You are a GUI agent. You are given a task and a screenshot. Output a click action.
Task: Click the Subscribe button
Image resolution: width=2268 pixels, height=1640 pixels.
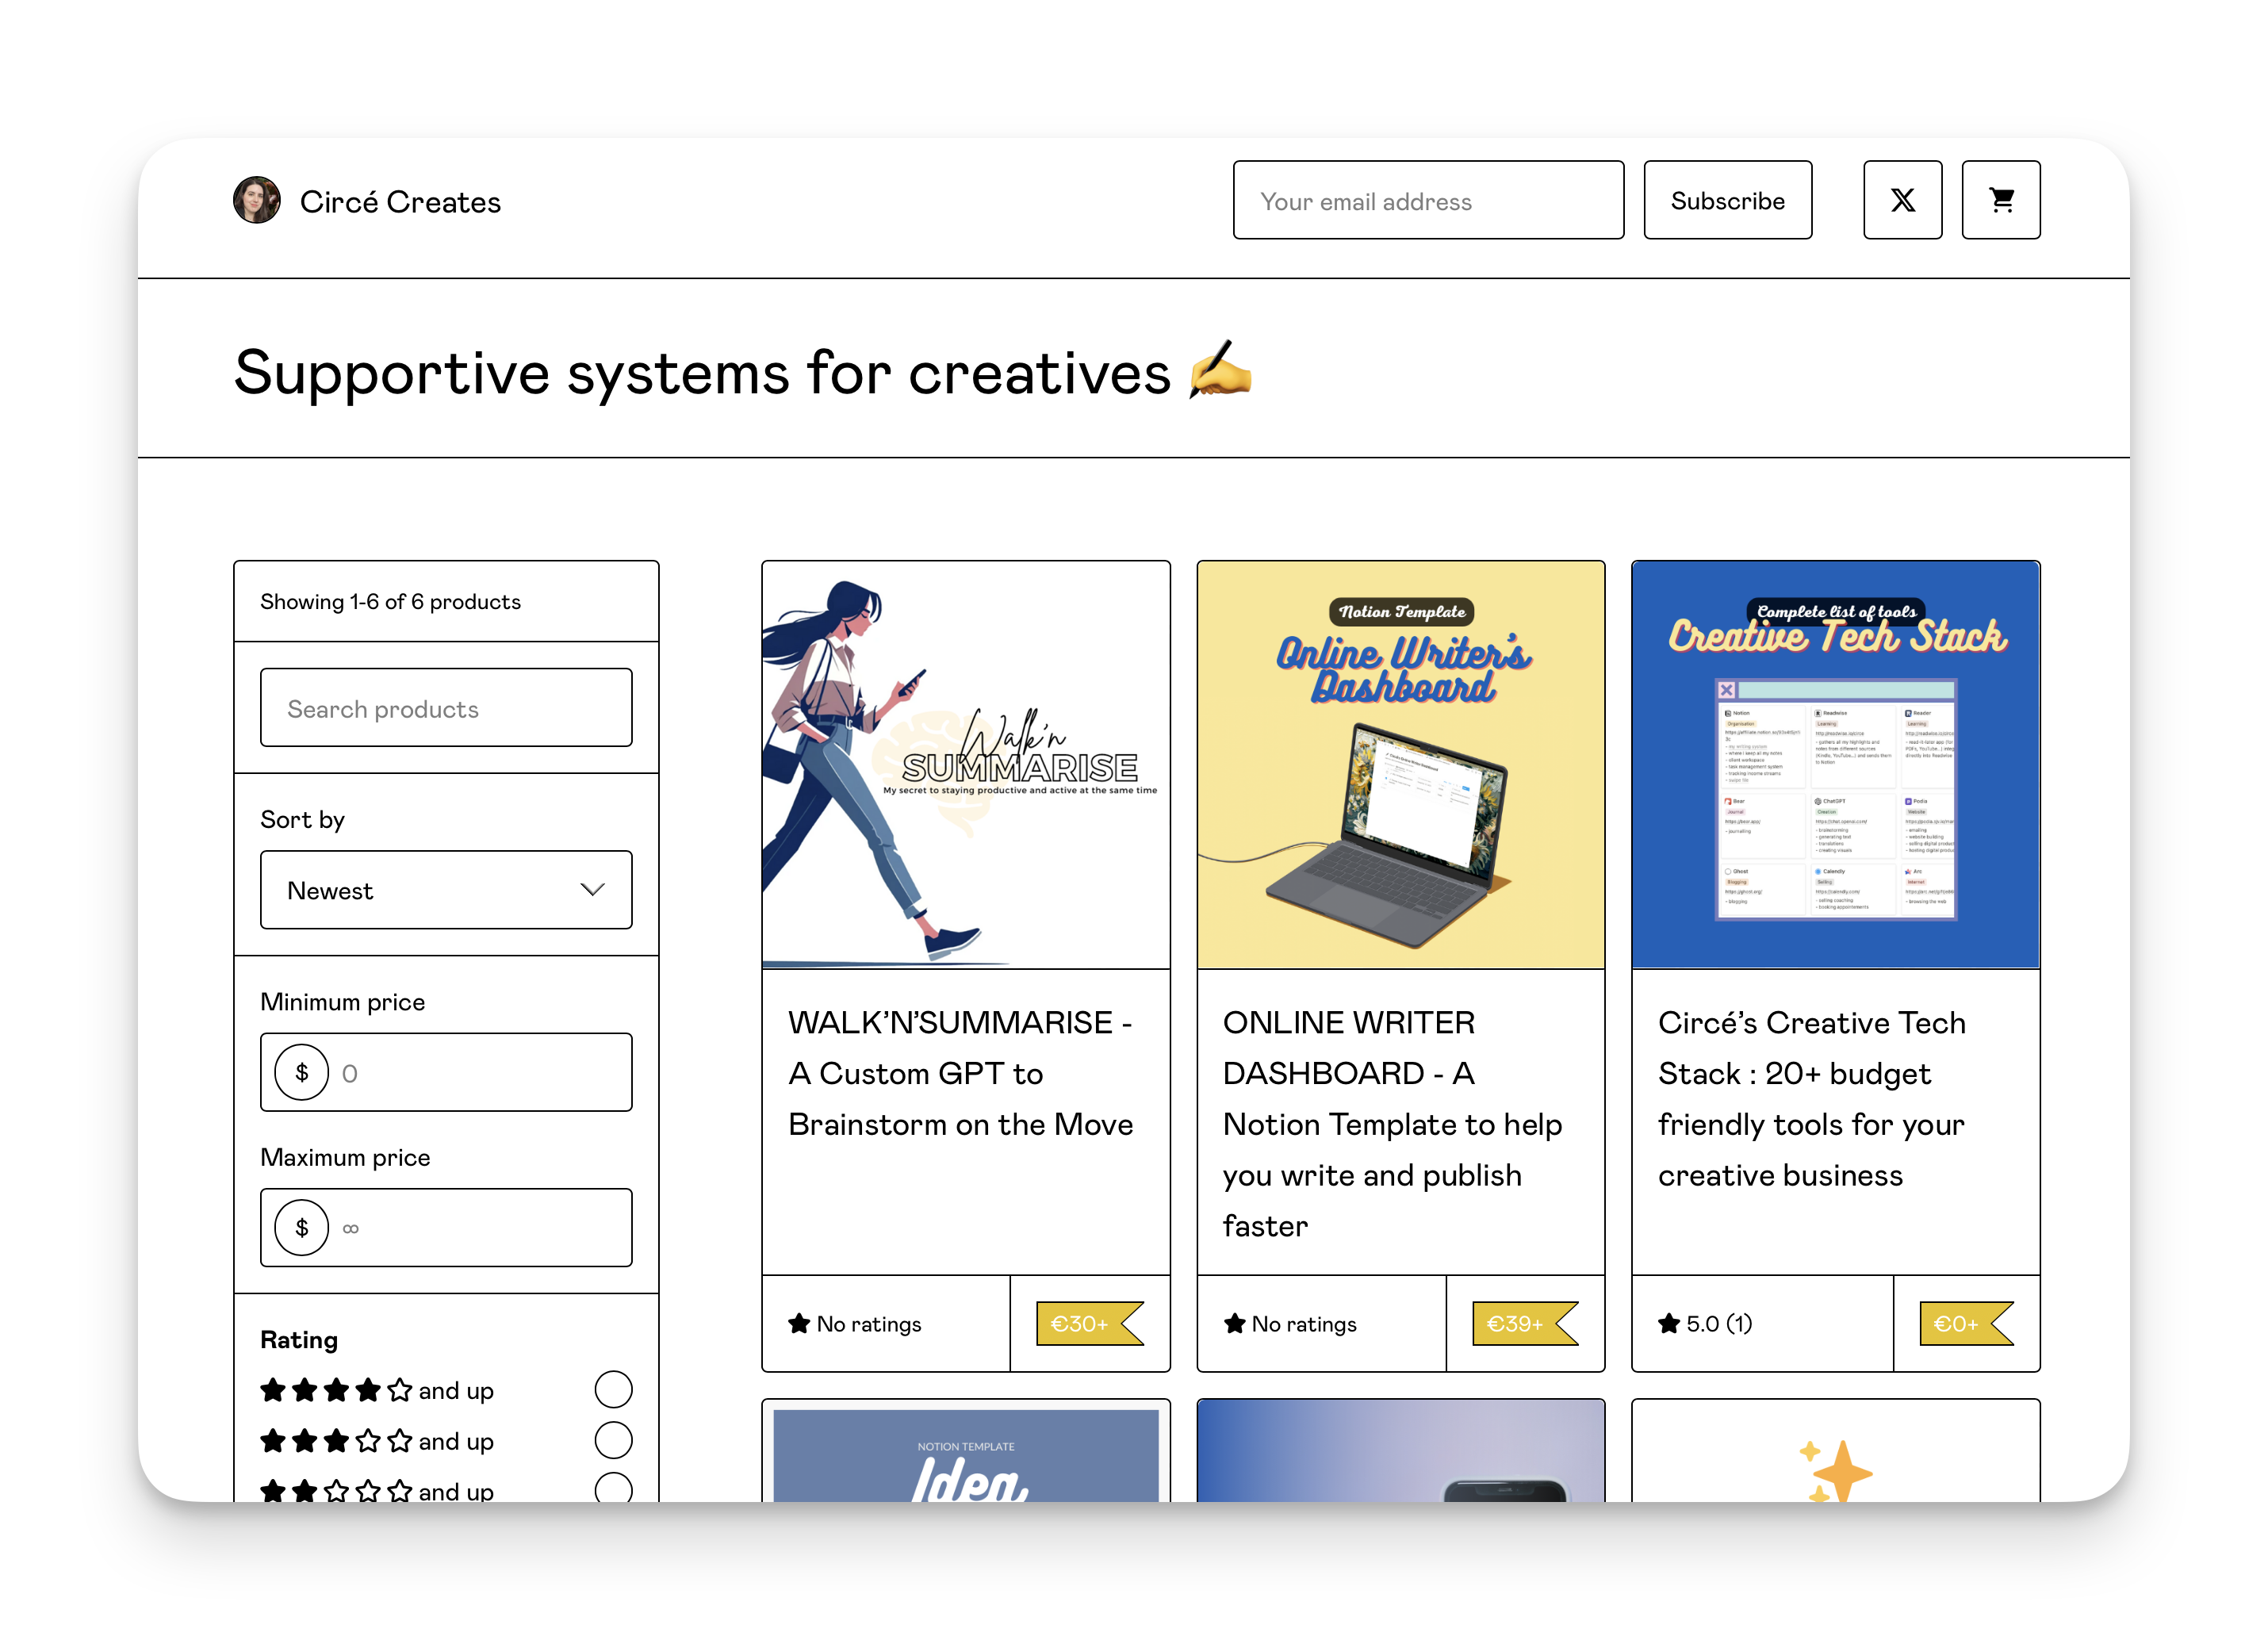pos(1727,200)
